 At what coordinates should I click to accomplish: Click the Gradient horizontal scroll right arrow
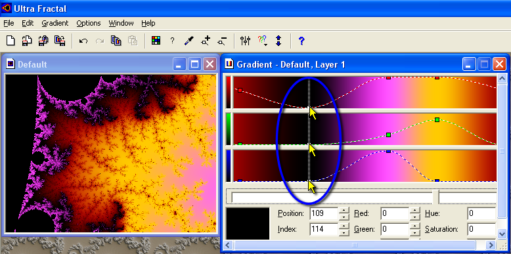(x=491, y=245)
